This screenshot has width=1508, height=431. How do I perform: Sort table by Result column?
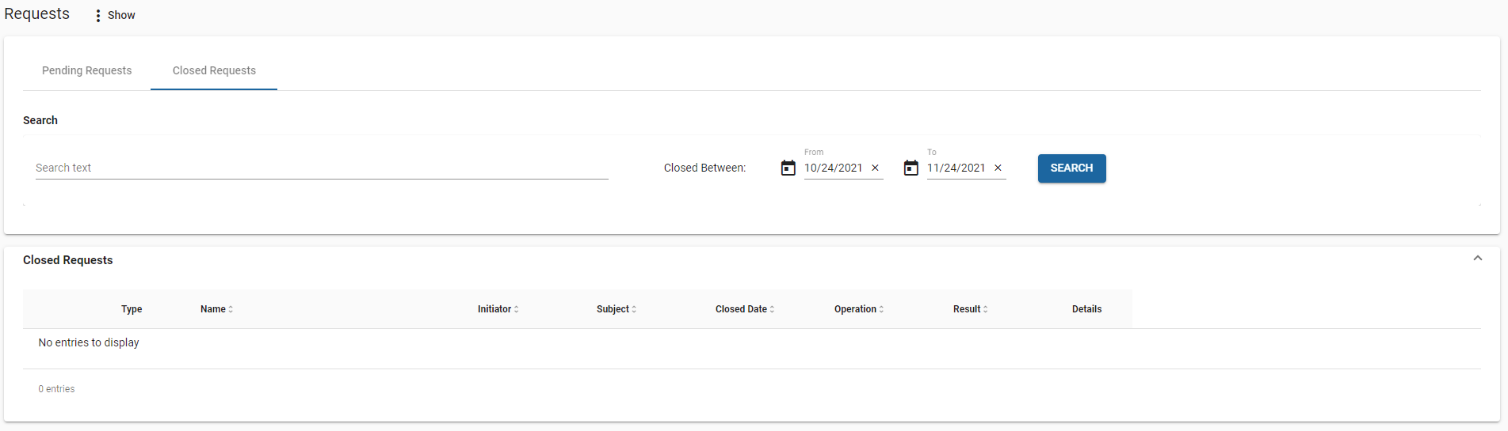970,309
